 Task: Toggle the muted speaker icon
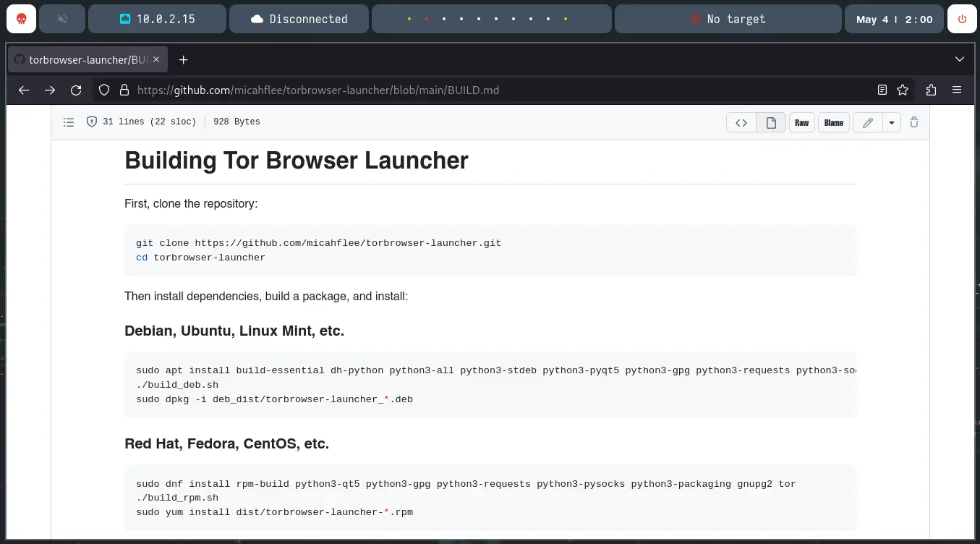click(x=62, y=20)
